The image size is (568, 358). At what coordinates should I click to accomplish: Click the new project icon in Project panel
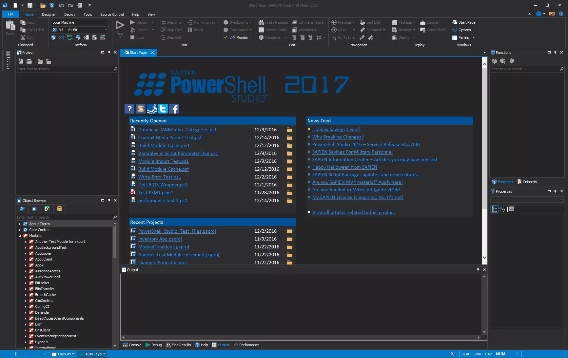tap(21, 61)
